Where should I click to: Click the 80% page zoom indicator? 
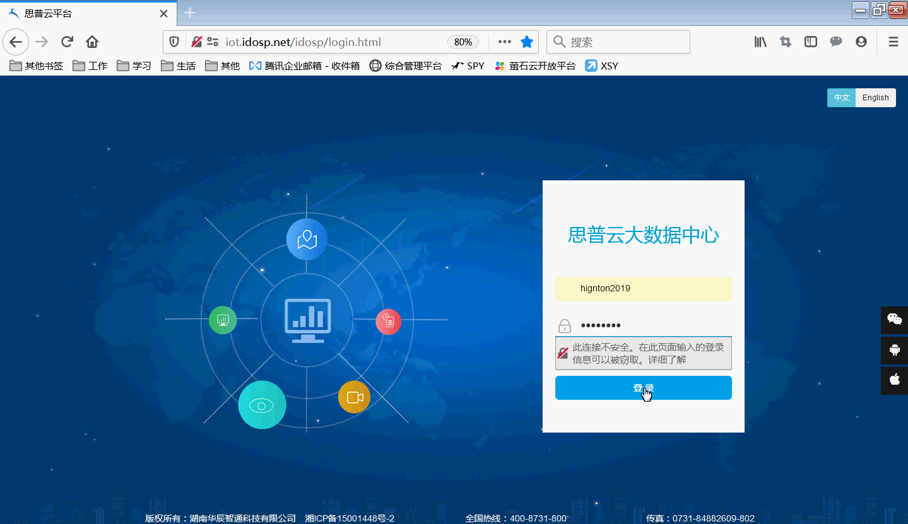(463, 42)
